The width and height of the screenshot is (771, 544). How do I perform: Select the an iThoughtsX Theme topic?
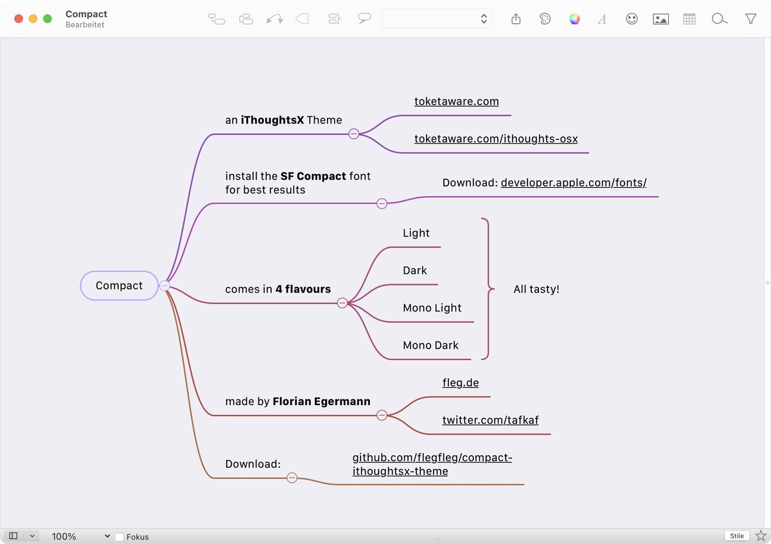click(x=283, y=120)
